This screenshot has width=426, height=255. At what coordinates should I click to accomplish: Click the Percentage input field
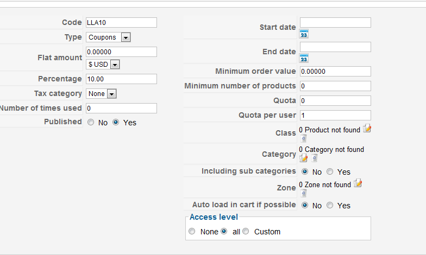121,79
